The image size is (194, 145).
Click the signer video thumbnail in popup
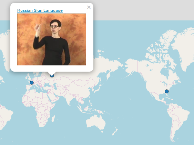click(52, 39)
